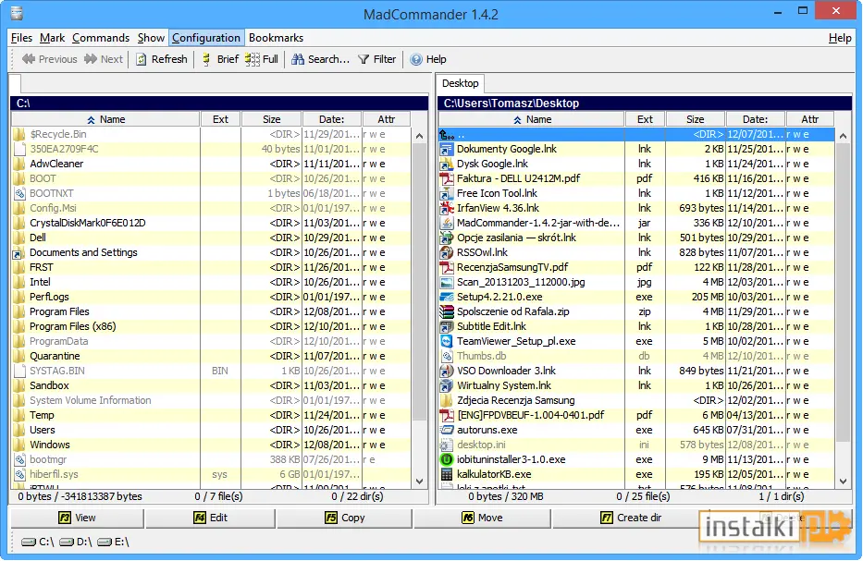The width and height of the screenshot is (863, 561).
Task: Select the Desktop tab
Action: point(460,83)
